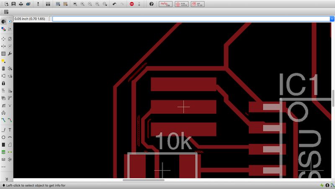
Task: Click the Redraw zoom icon
Action: pos(98,4)
